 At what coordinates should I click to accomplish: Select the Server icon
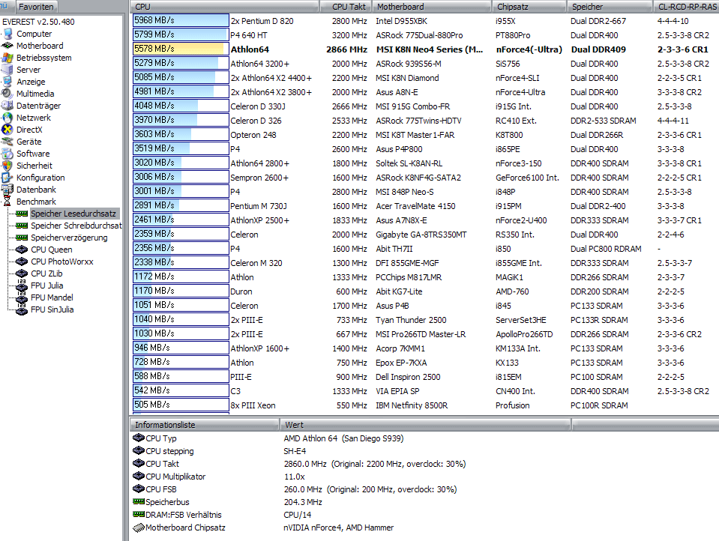tap(7, 70)
